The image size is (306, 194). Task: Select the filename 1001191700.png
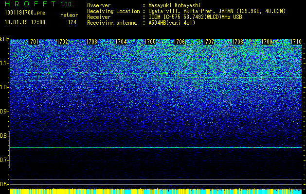pyautogui.click(x=25, y=13)
